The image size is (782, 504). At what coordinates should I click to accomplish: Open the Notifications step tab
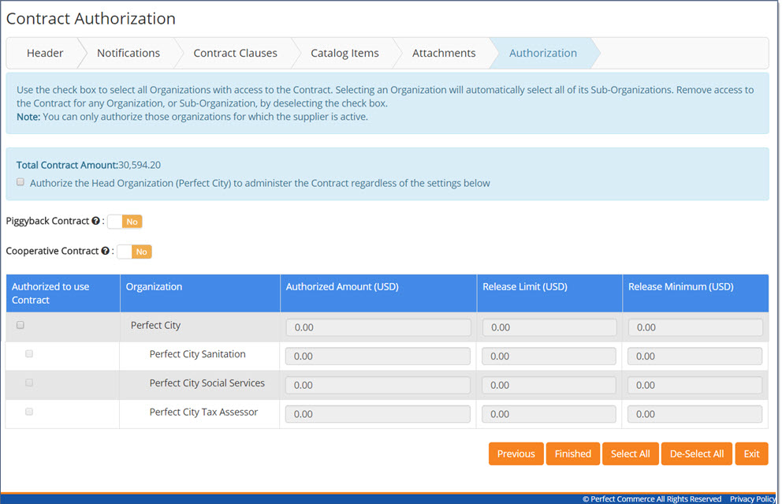pyautogui.click(x=128, y=53)
